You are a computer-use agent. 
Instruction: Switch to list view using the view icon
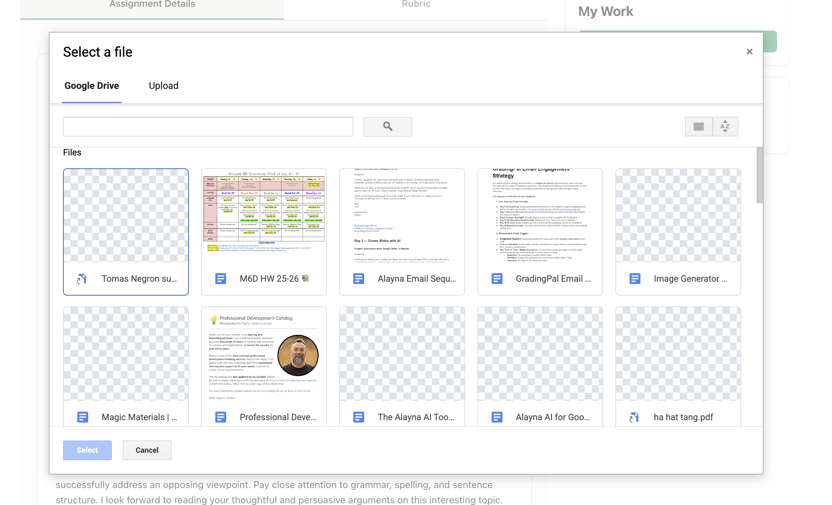[698, 126]
